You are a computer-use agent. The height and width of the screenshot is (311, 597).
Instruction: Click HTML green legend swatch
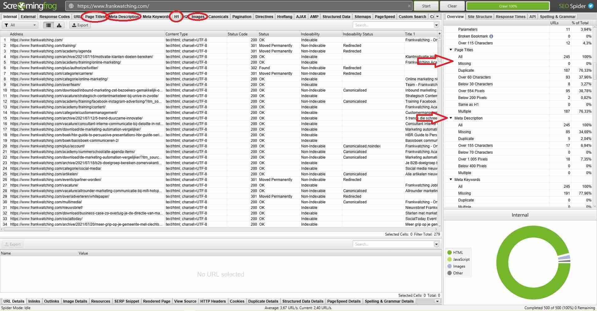(x=449, y=253)
